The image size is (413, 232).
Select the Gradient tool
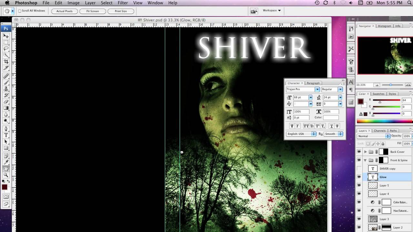[6, 108]
